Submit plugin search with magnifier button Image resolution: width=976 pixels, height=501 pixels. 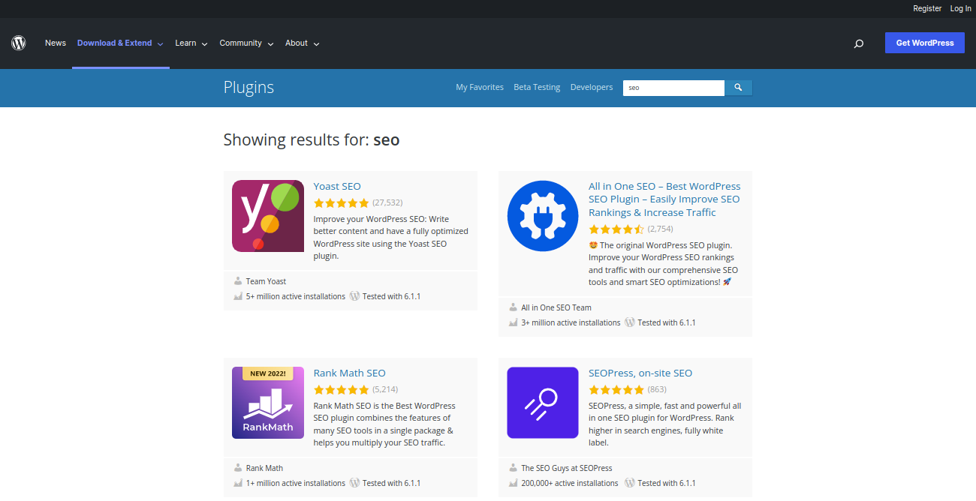[738, 88]
